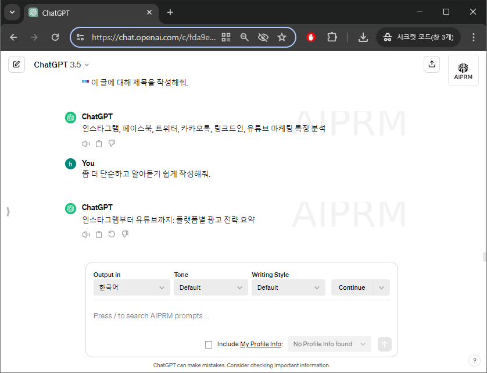
Task: Open the red hand blocker extension
Action: [x=311, y=37]
